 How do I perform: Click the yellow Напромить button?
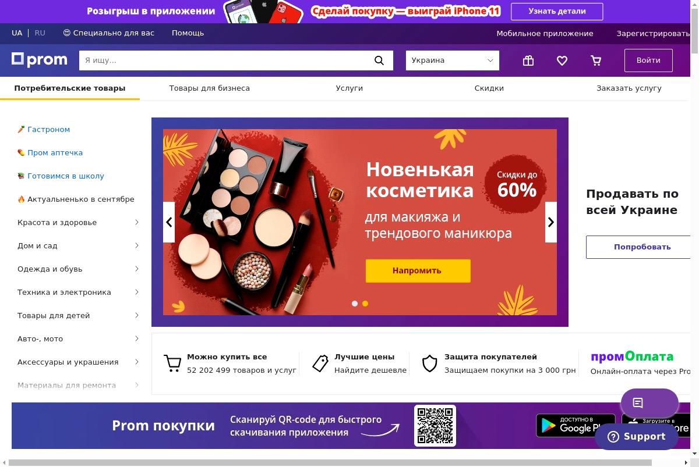[x=418, y=270]
